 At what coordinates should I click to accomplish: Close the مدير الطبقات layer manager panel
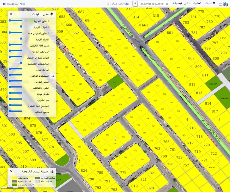click(x=11, y=14)
